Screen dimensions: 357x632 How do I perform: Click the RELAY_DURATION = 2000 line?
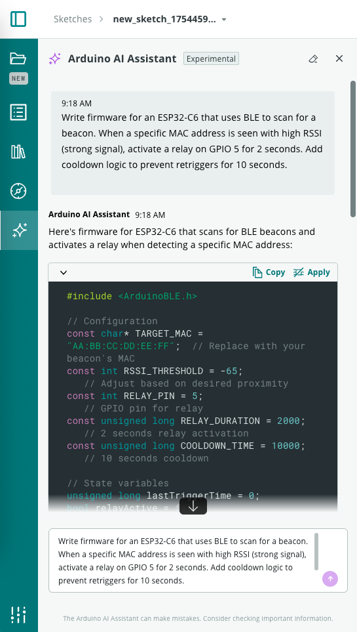click(186, 421)
